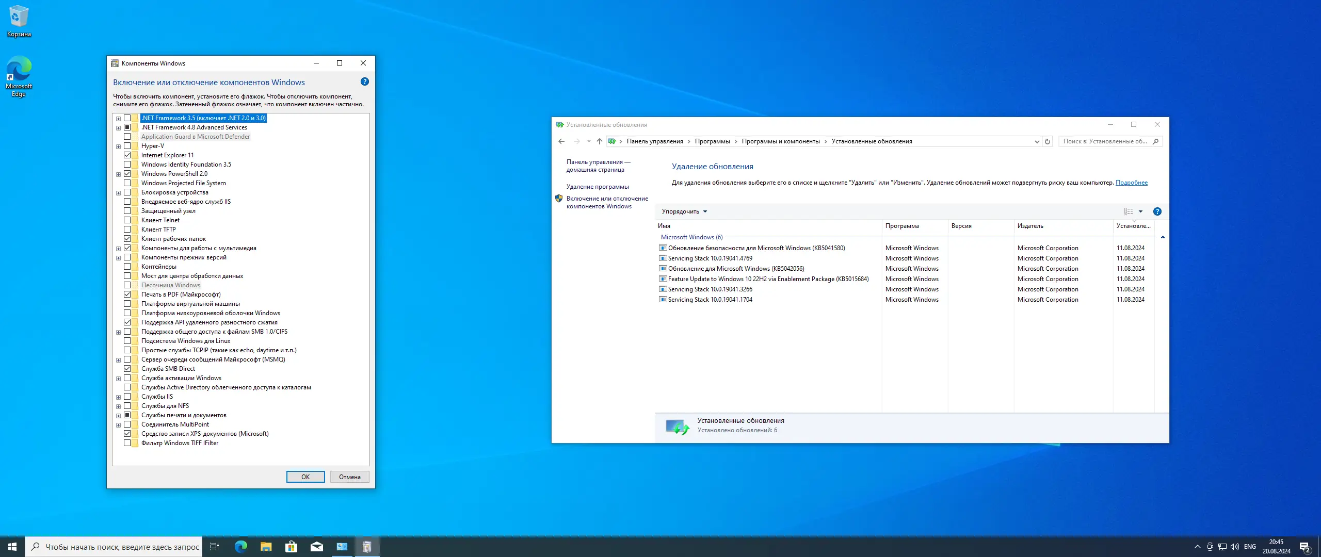
Task: Click the OK button in Windows Features
Action: 305,477
